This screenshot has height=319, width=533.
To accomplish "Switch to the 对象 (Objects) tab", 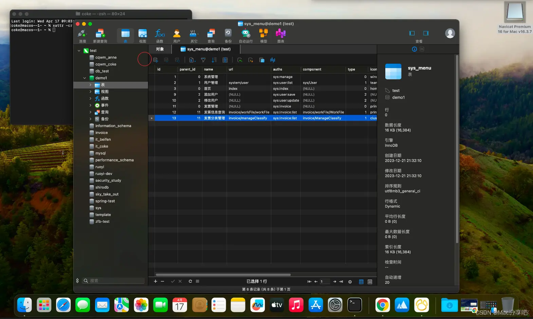I will 160,49.
